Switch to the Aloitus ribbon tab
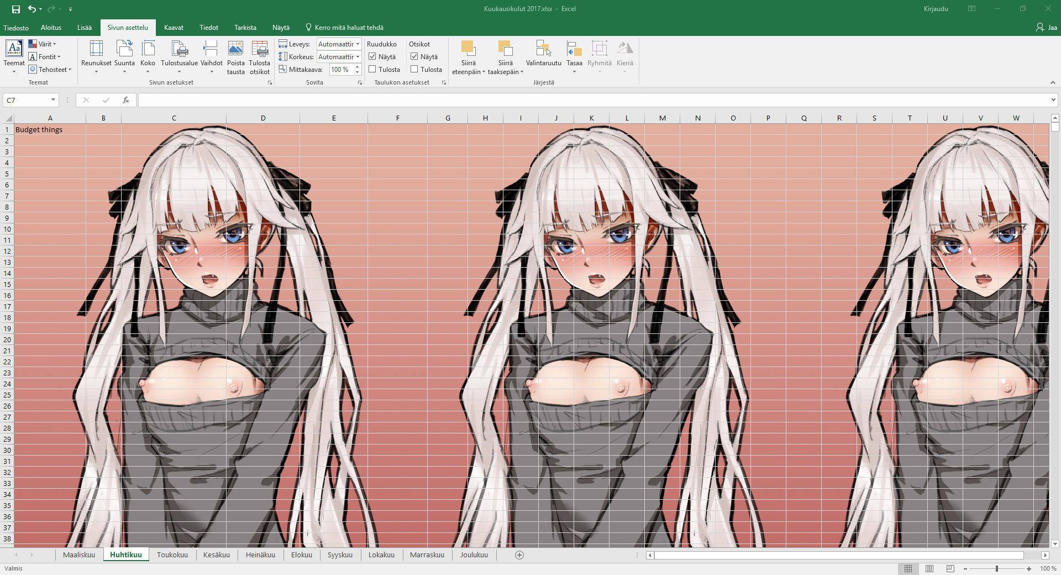 click(51, 28)
